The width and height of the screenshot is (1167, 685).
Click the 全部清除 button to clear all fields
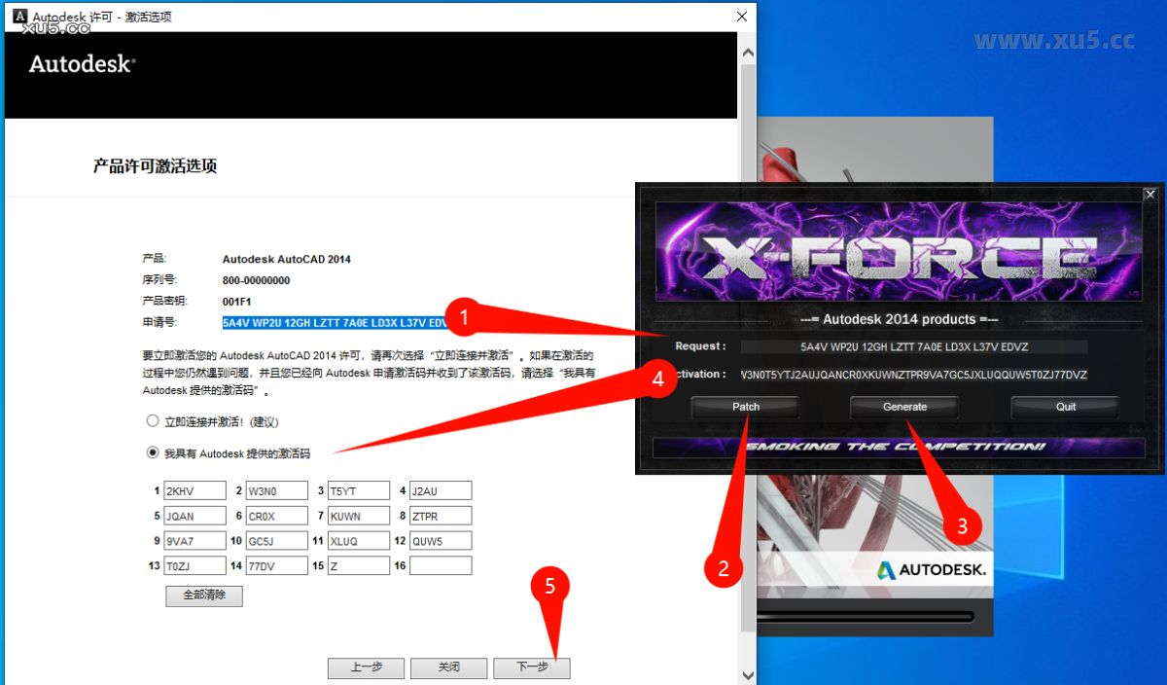[203, 596]
